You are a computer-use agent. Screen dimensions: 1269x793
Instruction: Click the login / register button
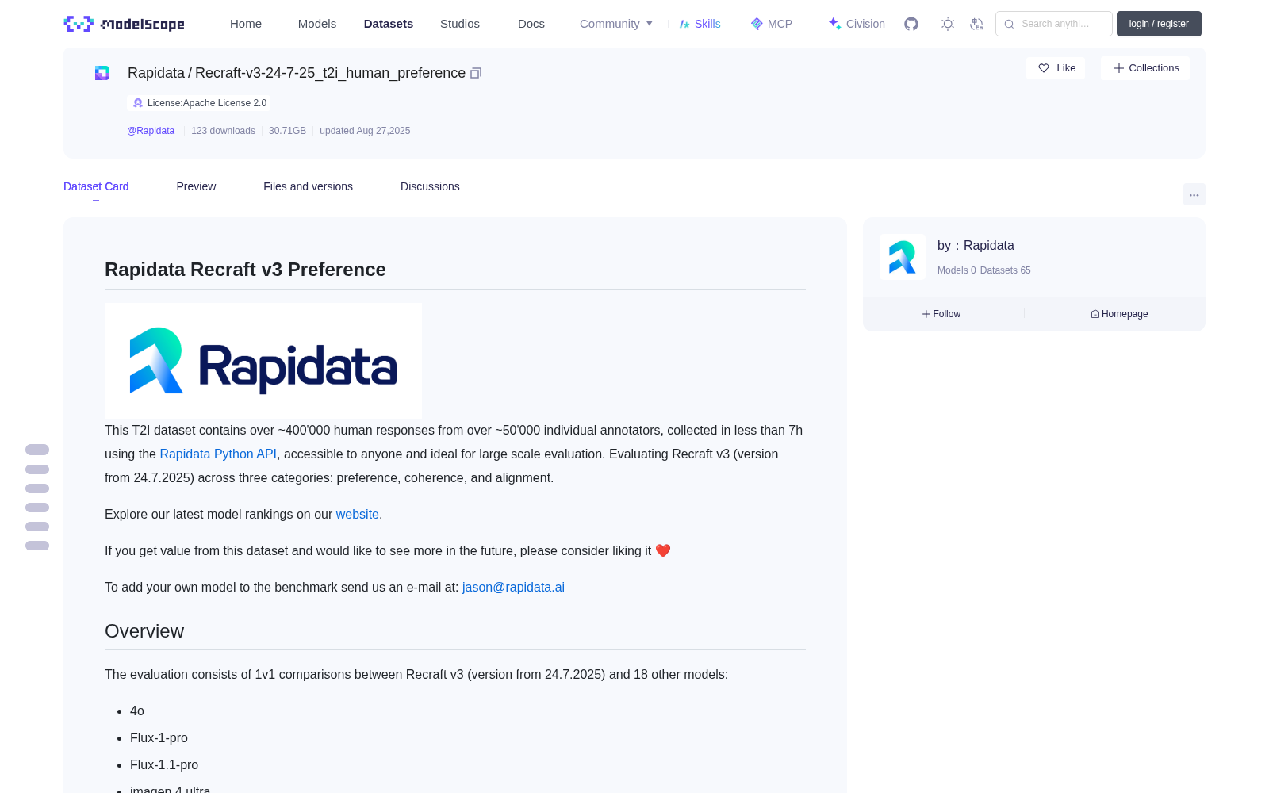point(1159,24)
